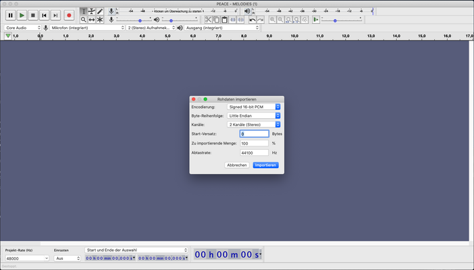Screen dimensions: 474x270
Task: Start playback with the green Play button
Action: [x=22, y=15]
